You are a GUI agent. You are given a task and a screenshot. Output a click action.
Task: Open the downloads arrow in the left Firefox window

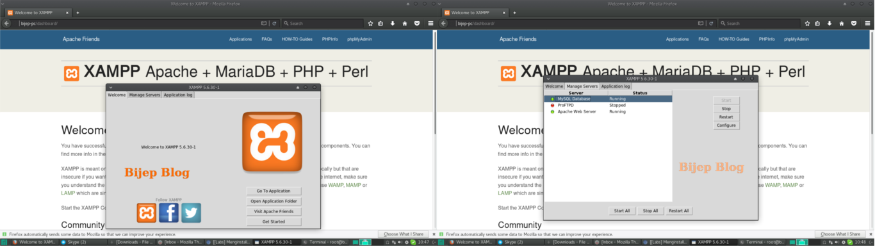[393, 23]
